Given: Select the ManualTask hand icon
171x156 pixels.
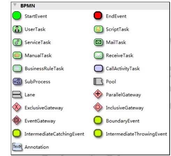Looking at the screenshot, I should point(17,55).
